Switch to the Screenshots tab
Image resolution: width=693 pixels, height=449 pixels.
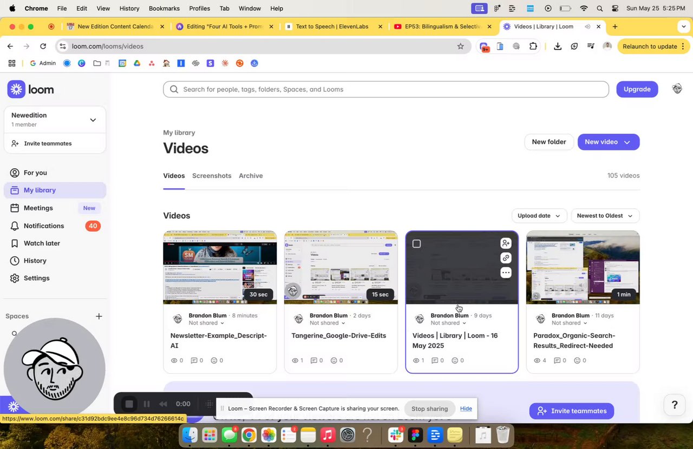tap(212, 176)
